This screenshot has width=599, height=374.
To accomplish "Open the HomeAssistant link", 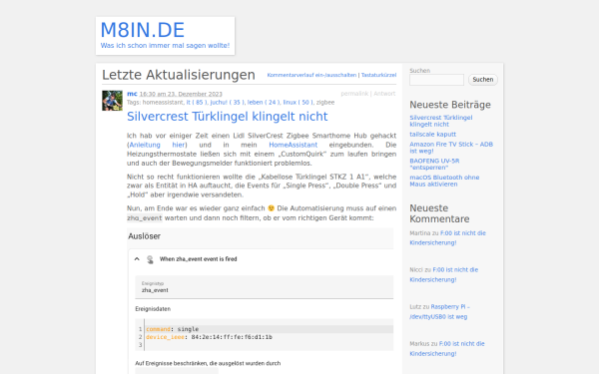I will [293, 145].
